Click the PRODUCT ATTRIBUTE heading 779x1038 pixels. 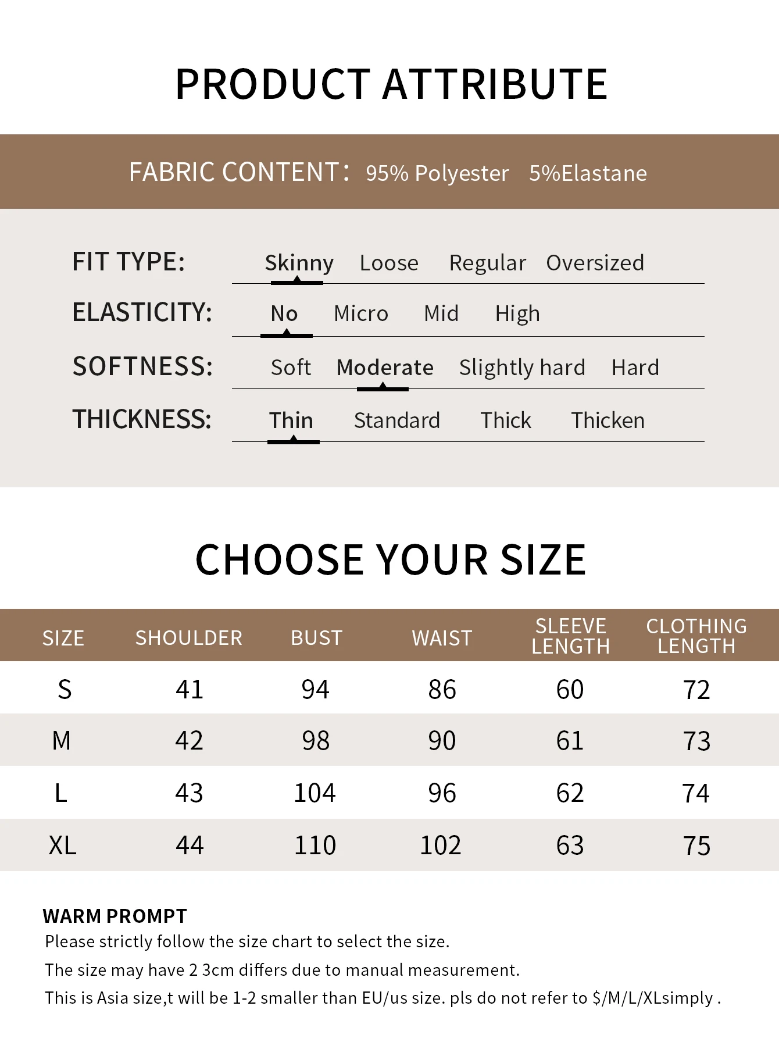391,84
